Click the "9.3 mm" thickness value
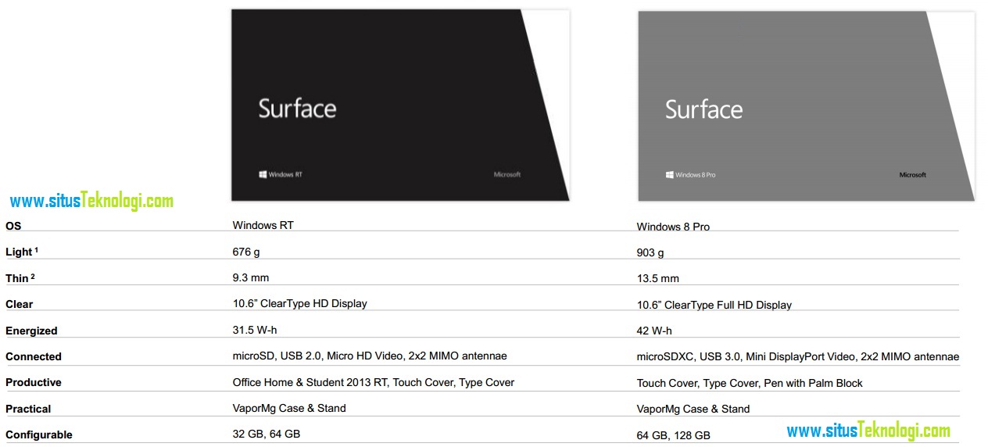This screenshot has height=447, width=988. [x=251, y=277]
